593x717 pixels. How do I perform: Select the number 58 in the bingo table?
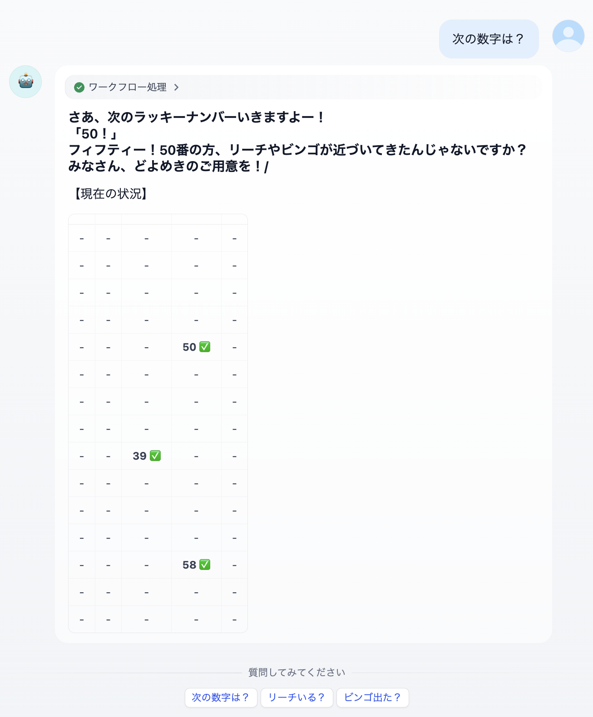click(189, 565)
